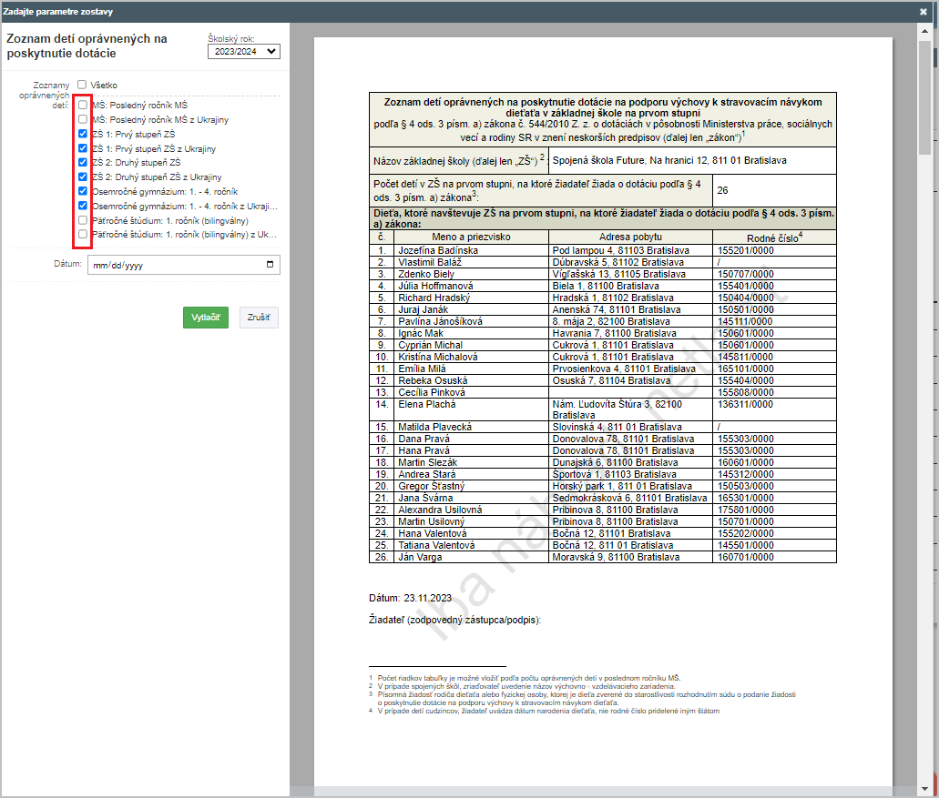Toggle Osemročné gymnázium: 1. - 4. ročník checkbox
The height and width of the screenshot is (798, 939).
(83, 191)
